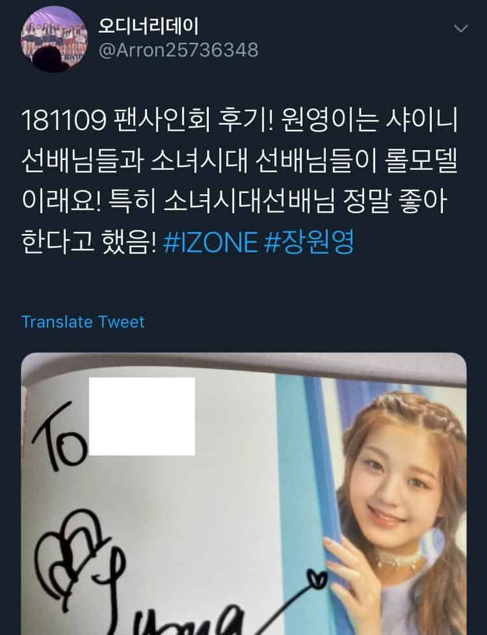The height and width of the screenshot is (635, 487).
Task: Click the white censored box in the photo
Action: [142, 417]
